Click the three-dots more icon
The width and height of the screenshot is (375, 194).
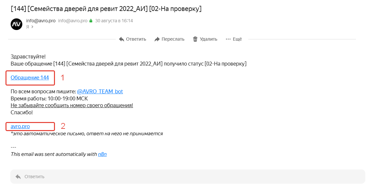(229, 39)
